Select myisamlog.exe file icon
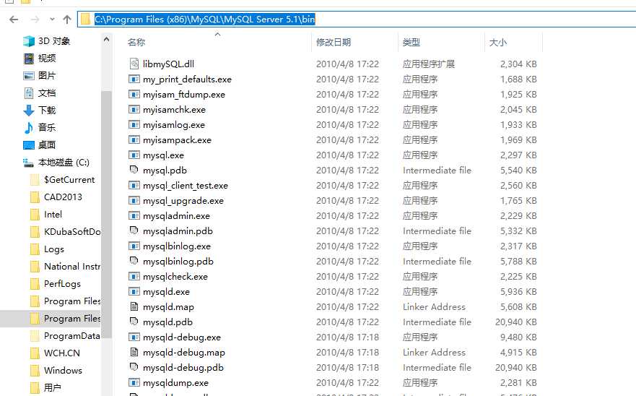636x396 pixels. pyautogui.click(x=134, y=124)
